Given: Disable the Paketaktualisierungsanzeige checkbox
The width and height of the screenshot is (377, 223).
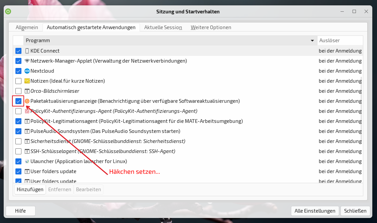Looking at the screenshot, I should [x=18, y=101].
